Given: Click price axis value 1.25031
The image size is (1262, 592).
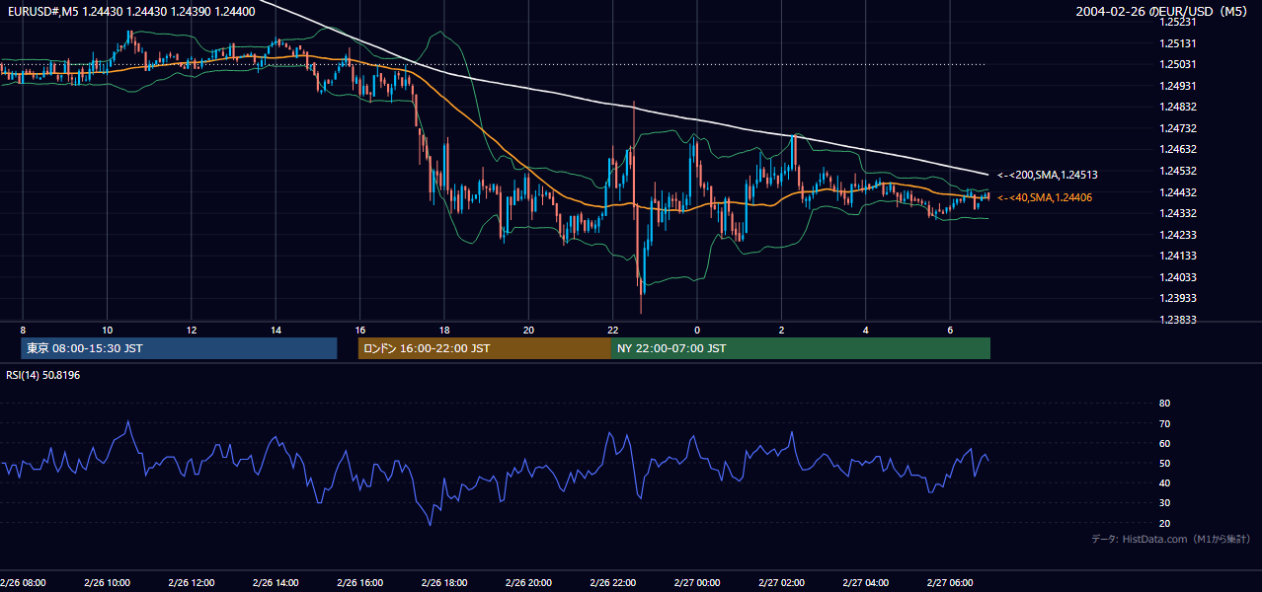Looking at the screenshot, I should [x=1178, y=64].
